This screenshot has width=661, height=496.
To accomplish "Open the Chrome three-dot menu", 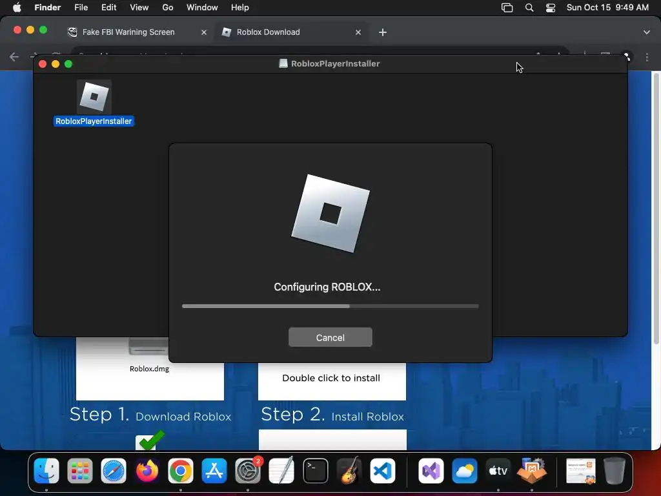I will (x=647, y=57).
